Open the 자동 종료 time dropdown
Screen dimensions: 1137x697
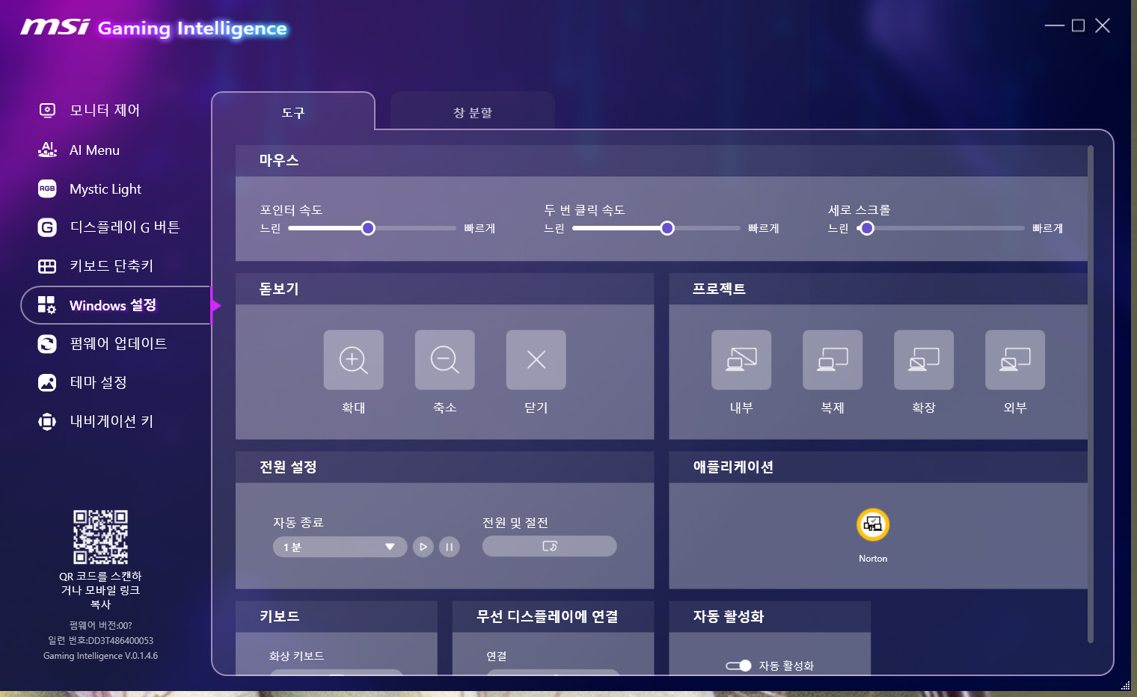coord(340,547)
